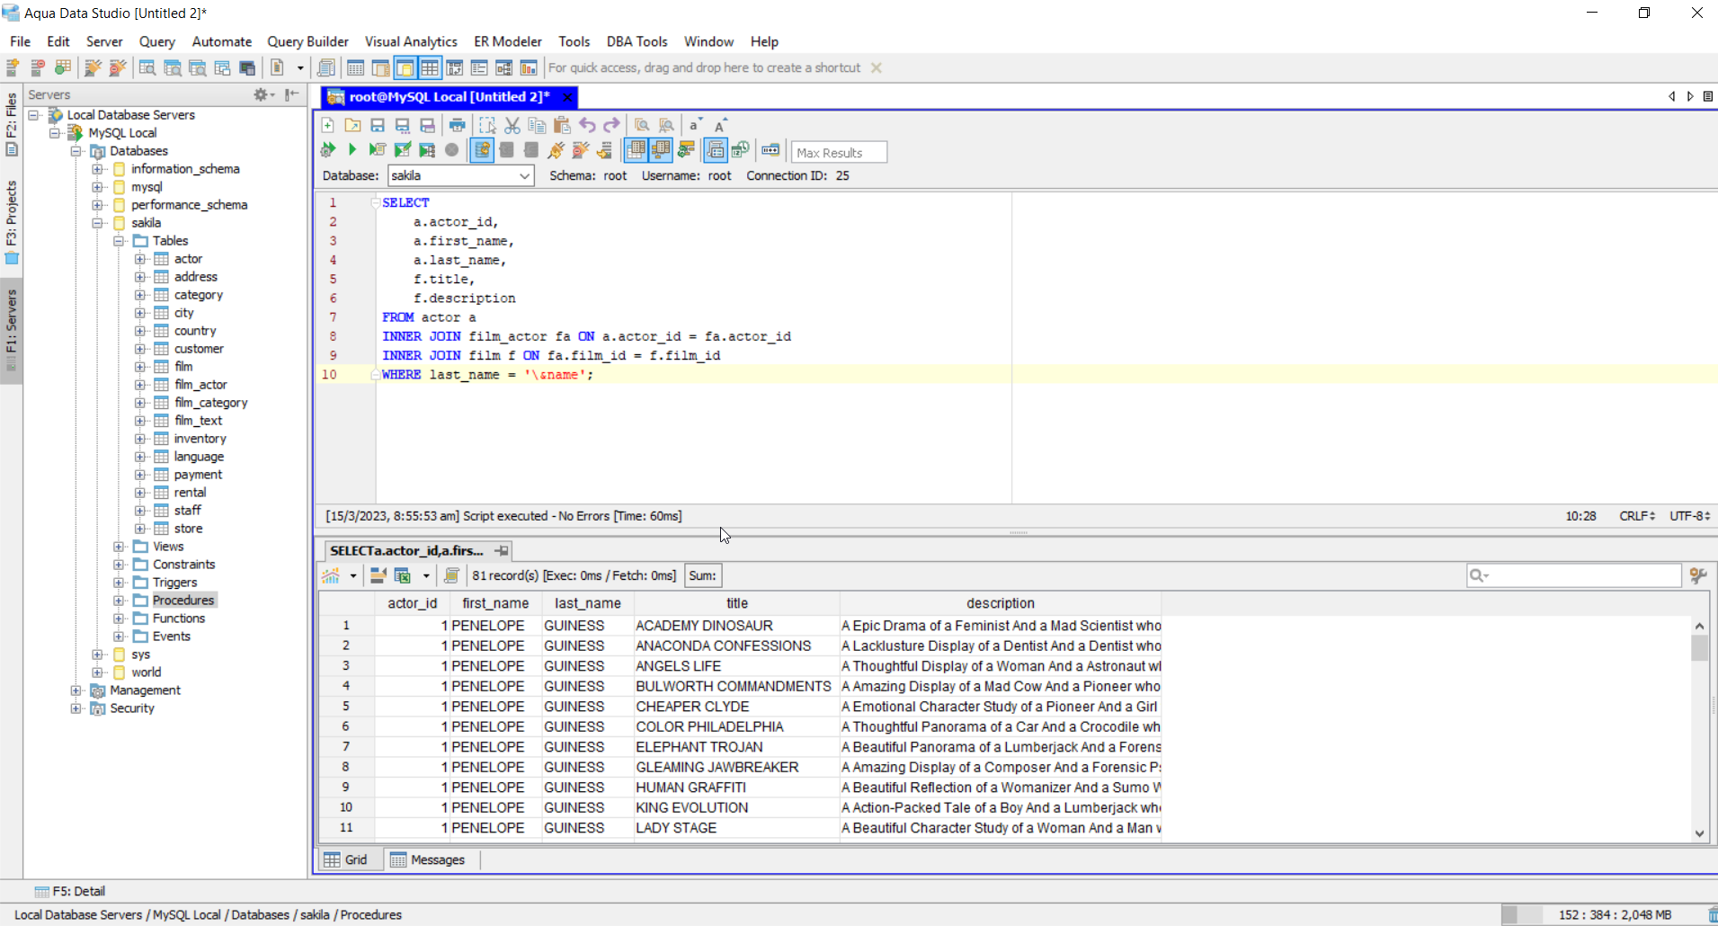Open the Query Builder menu
Viewport: 1718px width, 926px height.
(307, 41)
